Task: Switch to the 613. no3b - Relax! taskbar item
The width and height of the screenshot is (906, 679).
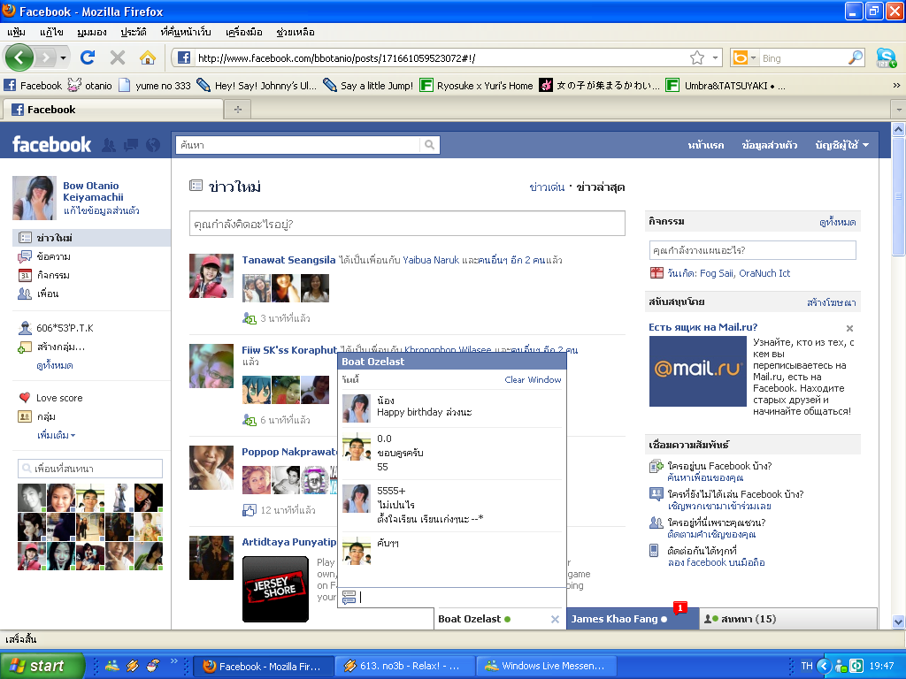Action: 403,666
